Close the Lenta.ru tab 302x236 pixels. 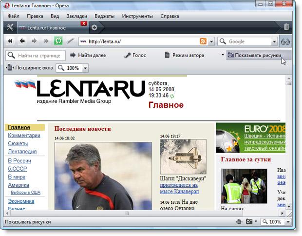coord(84,23)
